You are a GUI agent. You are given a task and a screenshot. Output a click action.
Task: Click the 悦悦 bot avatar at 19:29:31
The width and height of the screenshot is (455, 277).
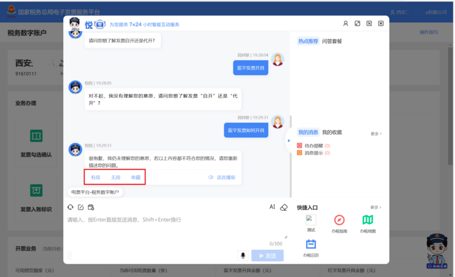click(75, 150)
